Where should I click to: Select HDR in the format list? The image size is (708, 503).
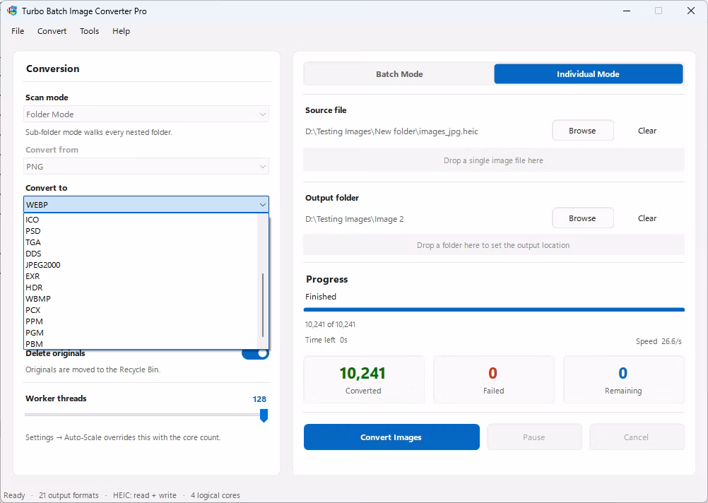(141, 288)
